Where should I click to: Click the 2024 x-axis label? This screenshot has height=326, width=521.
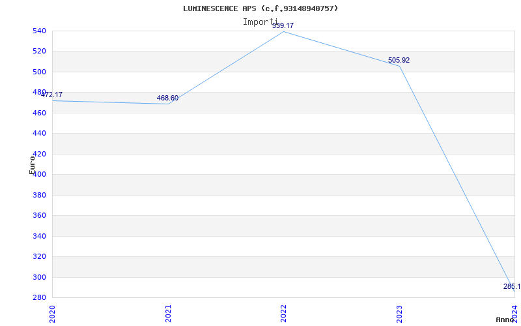coord(514,314)
